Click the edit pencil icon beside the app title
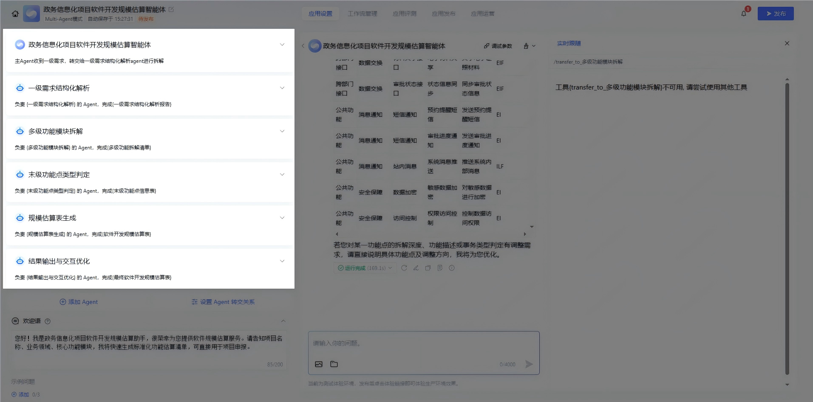The width and height of the screenshot is (813, 402). pyautogui.click(x=171, y=9)
